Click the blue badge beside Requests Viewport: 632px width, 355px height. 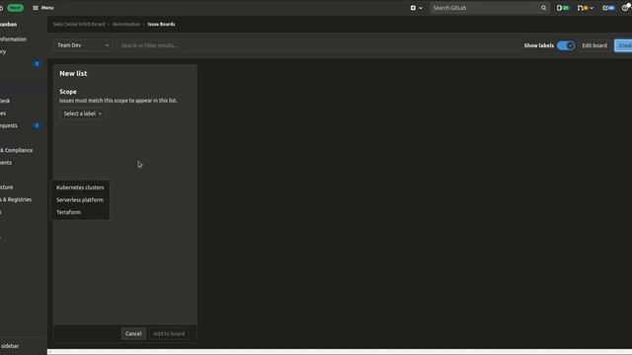click(37, 125)
